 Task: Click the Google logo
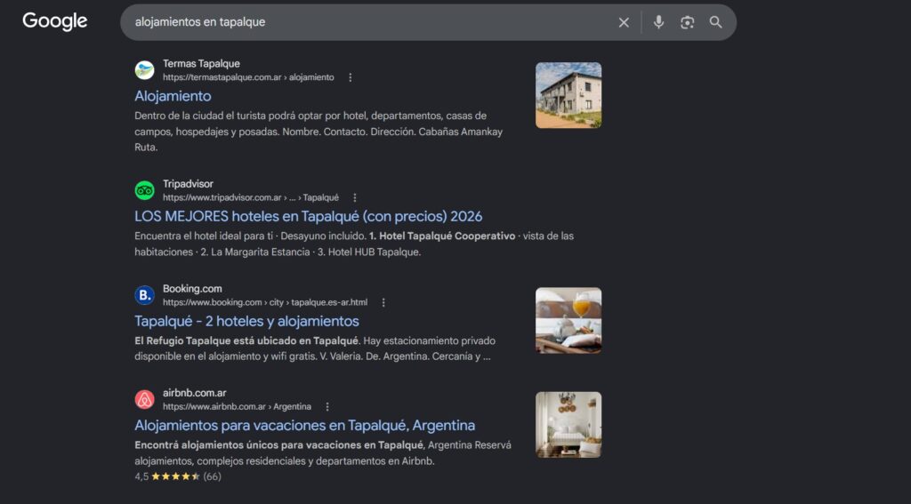point(54,21)
